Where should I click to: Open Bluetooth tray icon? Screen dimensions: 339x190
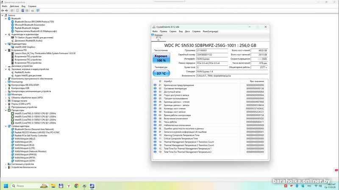click(297, 186)
